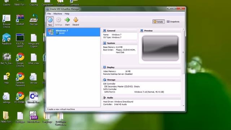Click the Audio section speaker icon
This screenshot has height=130, width=231.
[105, 97]
